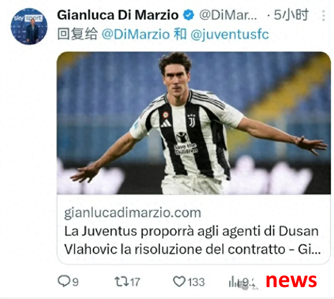Open Gianluca Di Marzio's profile avatar
This screenshot has width=334, height=299.
[29, 27]
